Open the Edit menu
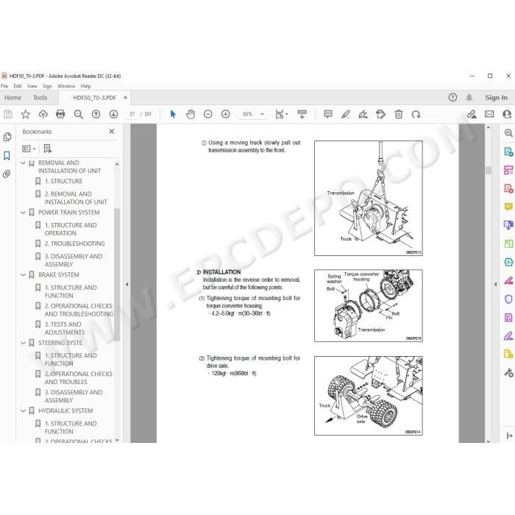The width and height of the screenshot is (515, 515). point(18,86)
